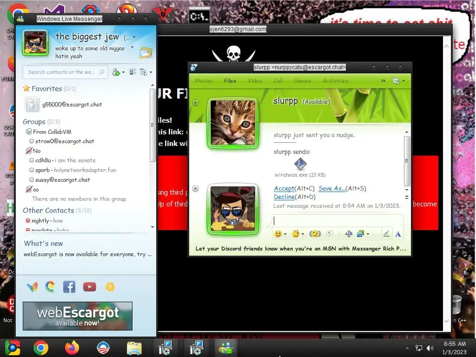The height and width of the screenshot is (357, 476).
Task: Decline the incoming file transfer
Action: 284,197
